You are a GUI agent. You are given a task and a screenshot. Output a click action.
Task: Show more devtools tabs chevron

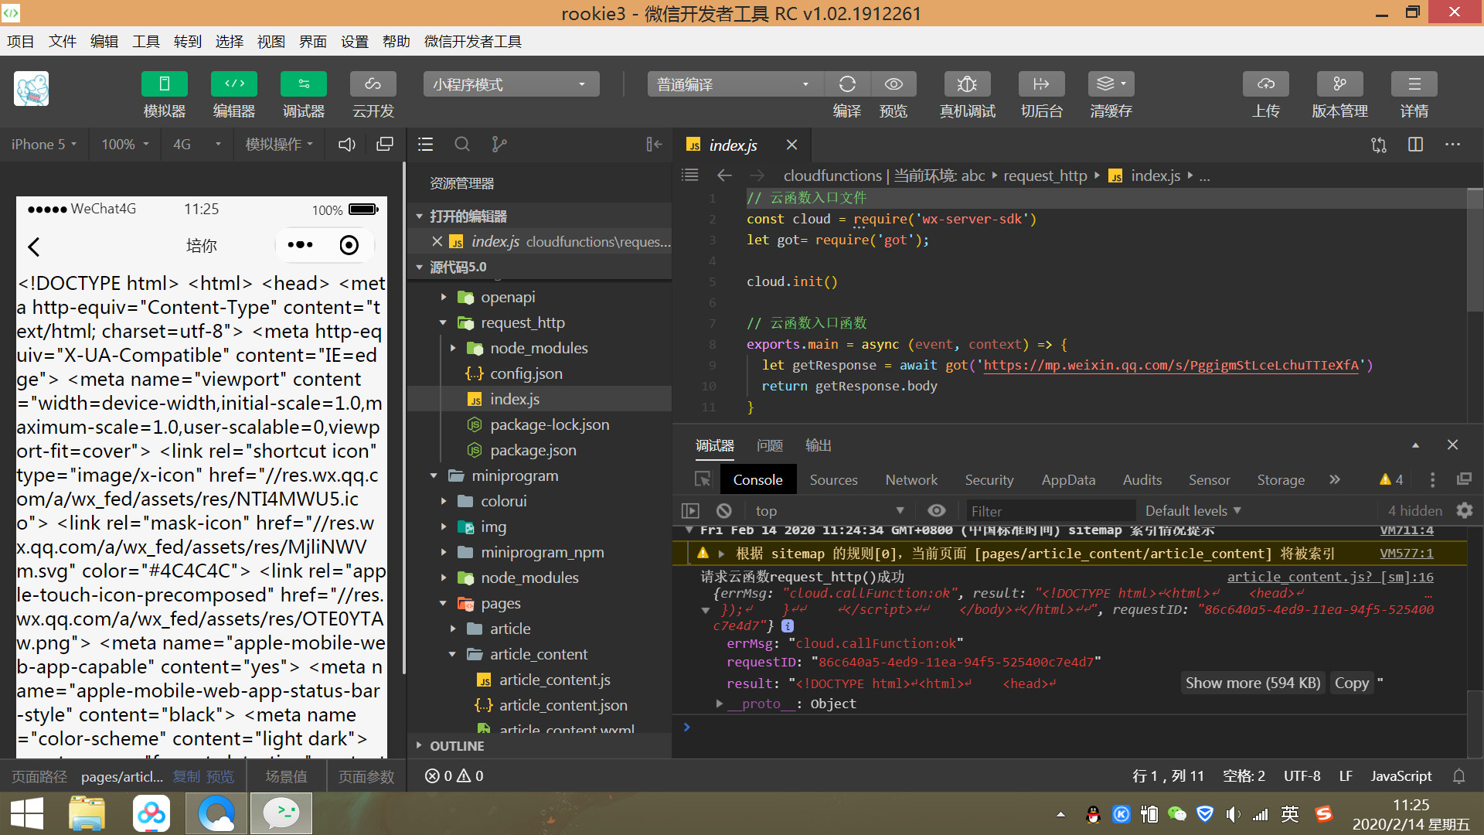pos(1335,480)
